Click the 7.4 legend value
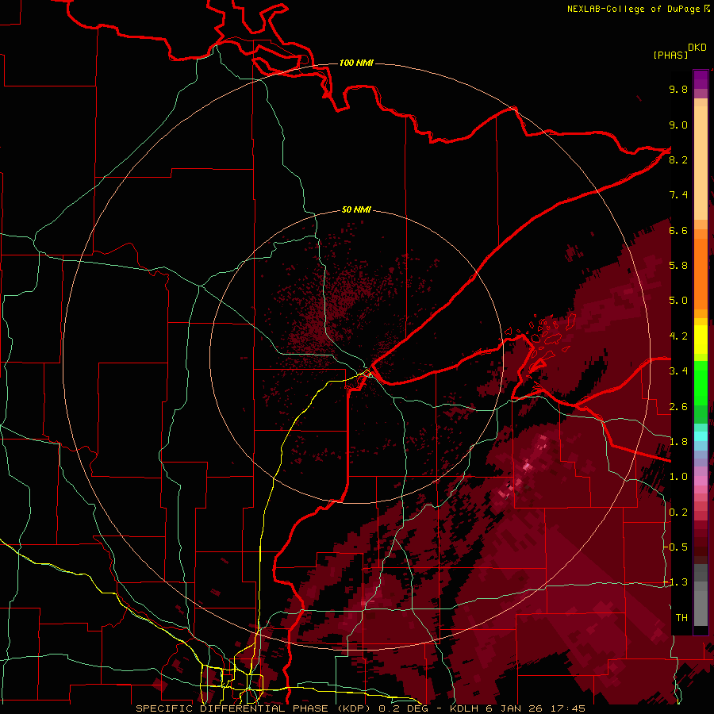 pos(678,195)
